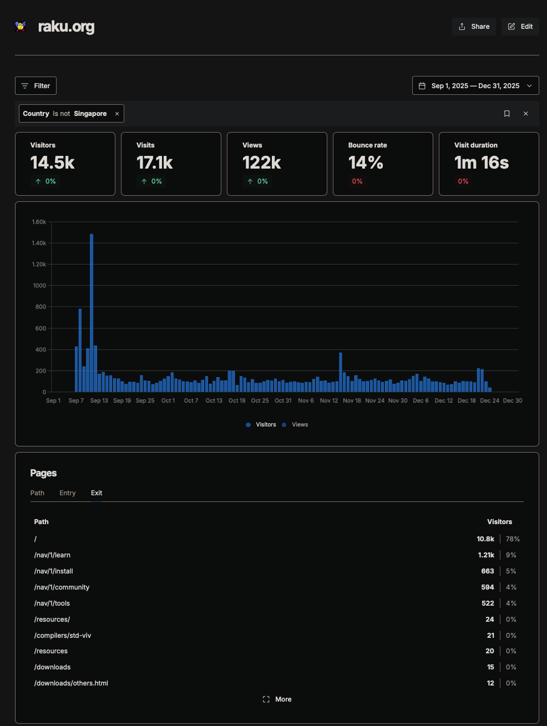The image size is (547, 726).
Task: Click the /nav/1/learn path row
Action: [x=53, y=555]
